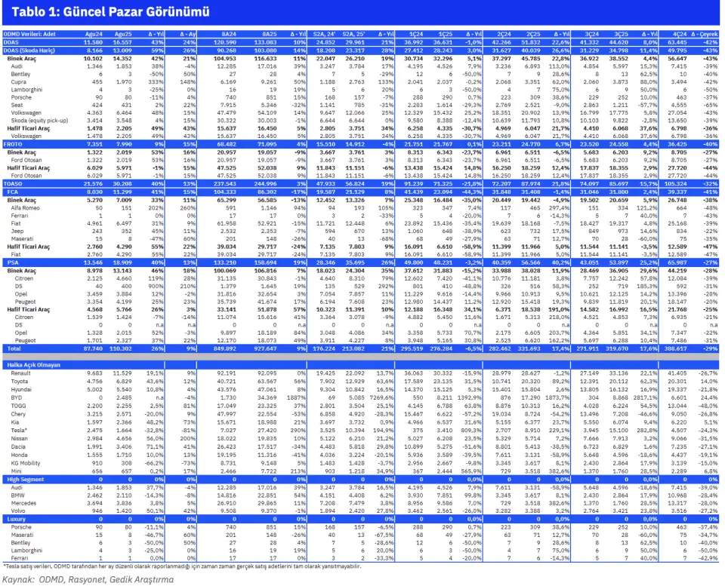
Task: Click the TOASO row label
Action: tap(13, 184)
